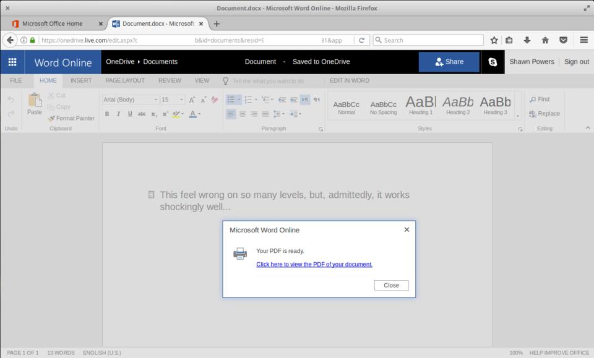The image size is (594, 358).
Task: Toggle Underline formatting
Action: (x=130, y=114)
